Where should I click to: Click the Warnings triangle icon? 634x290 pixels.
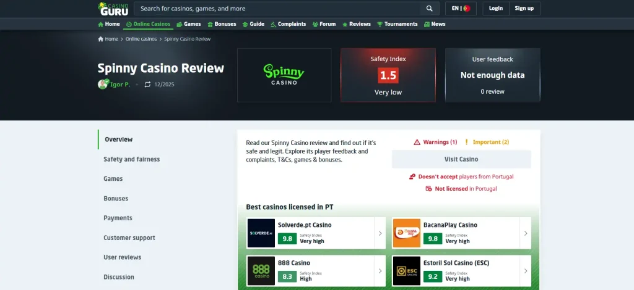[x=417, y=142]
